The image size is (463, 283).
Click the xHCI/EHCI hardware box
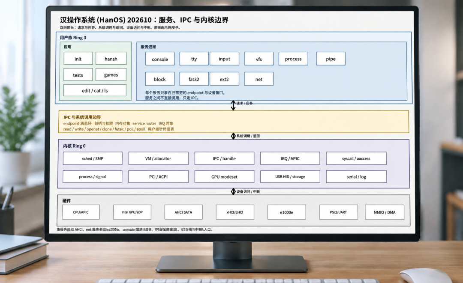pos(235,212)
